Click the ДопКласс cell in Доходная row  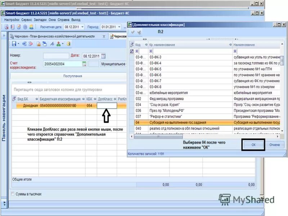click(x=107, y=105)
